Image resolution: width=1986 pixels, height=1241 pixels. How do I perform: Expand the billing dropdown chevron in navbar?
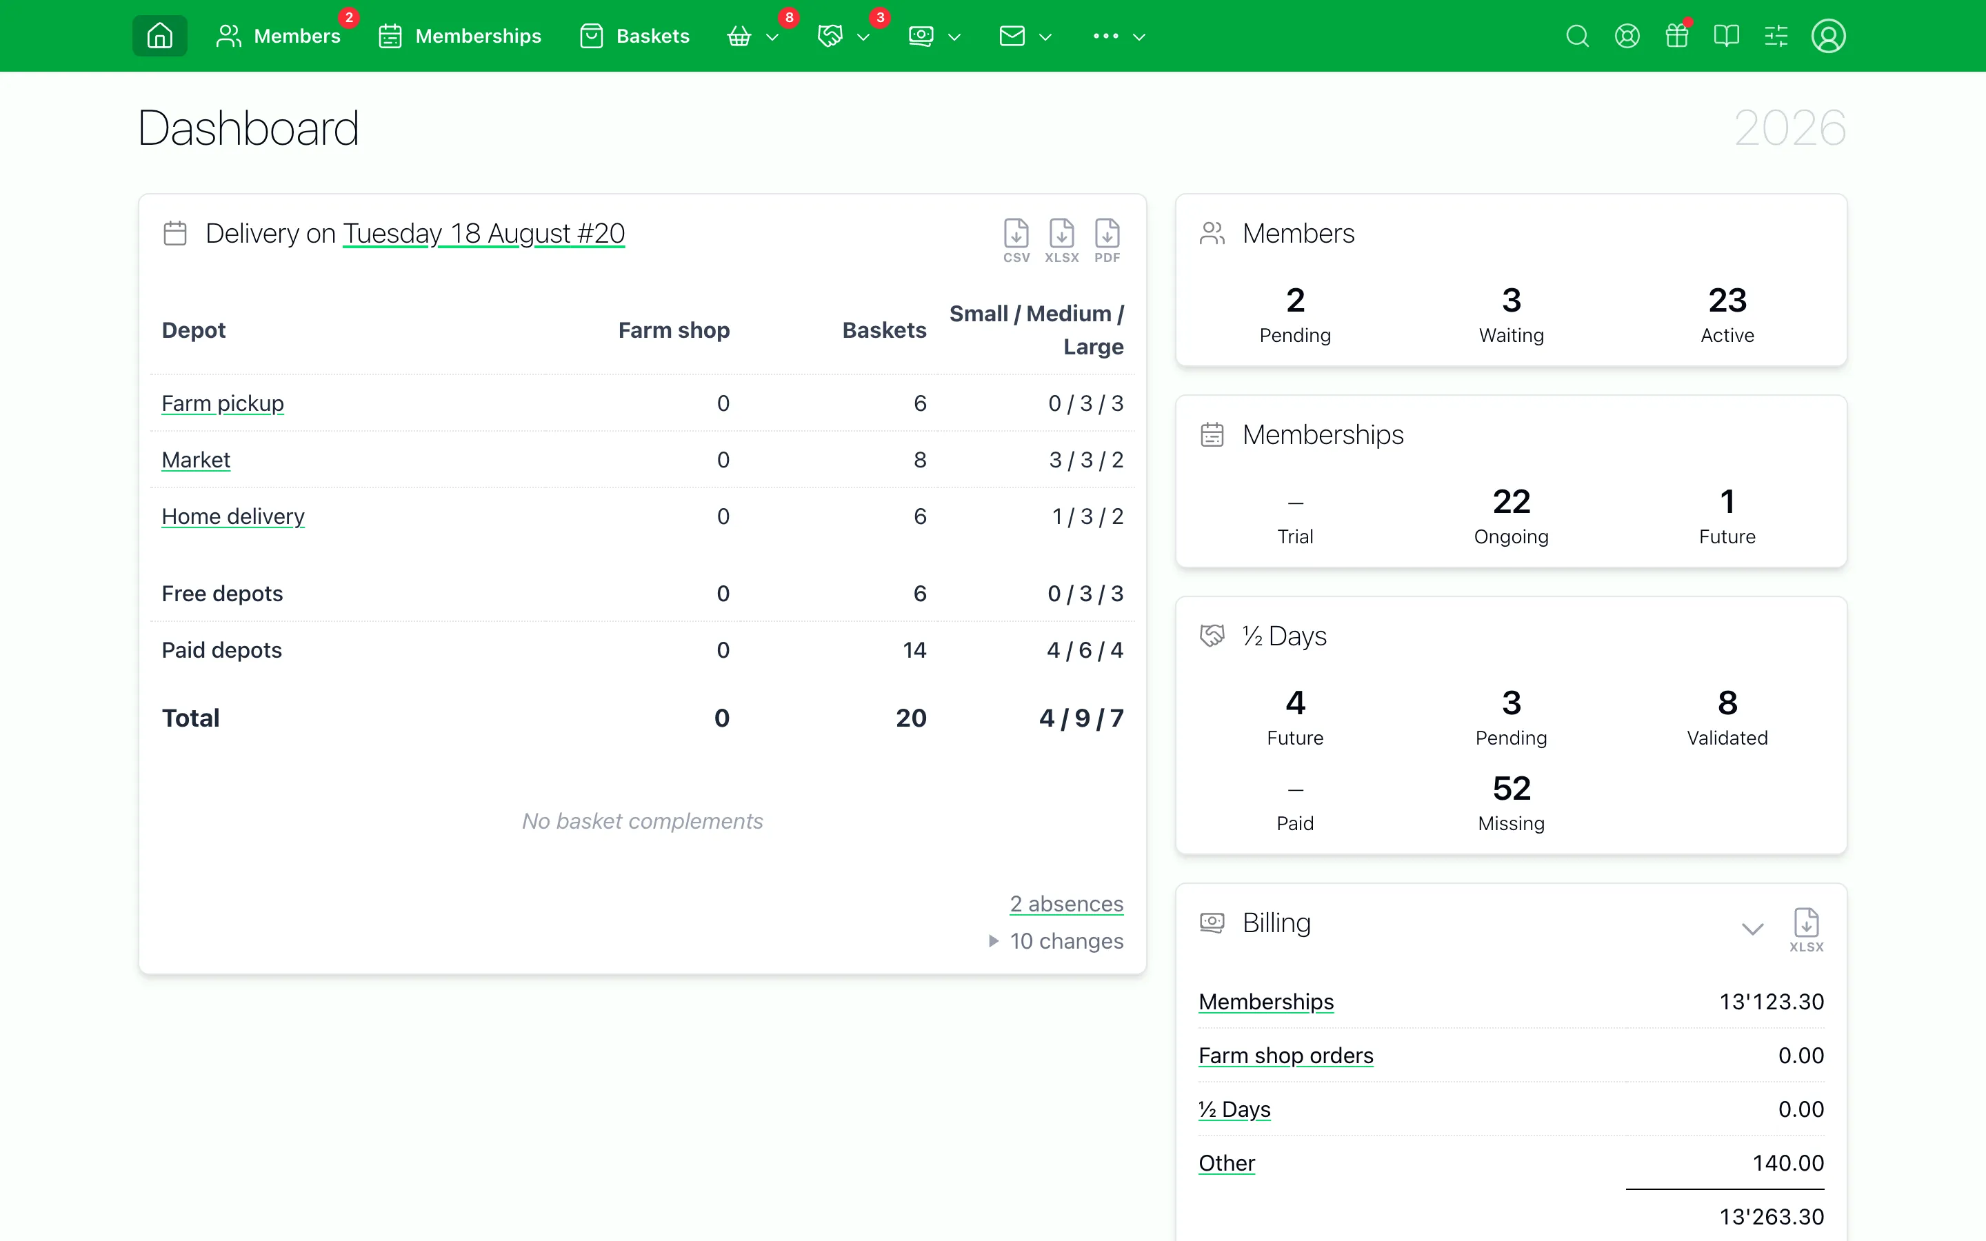pos(954,37)
